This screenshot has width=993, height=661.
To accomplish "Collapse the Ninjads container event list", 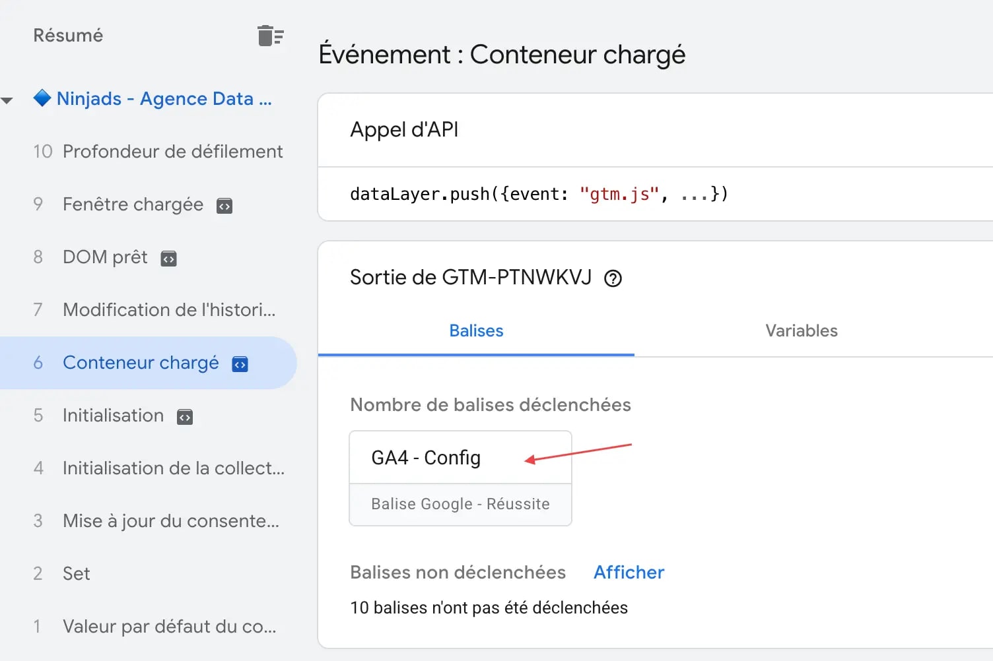I will pos(9,99).
